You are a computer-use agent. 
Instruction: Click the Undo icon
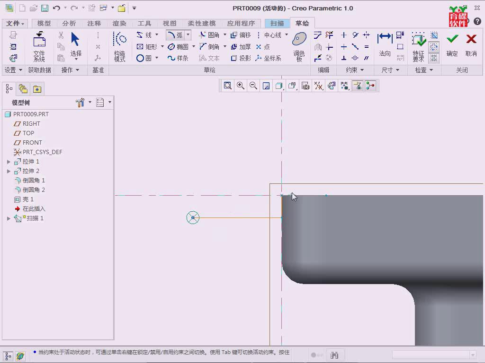coord(56,9)
